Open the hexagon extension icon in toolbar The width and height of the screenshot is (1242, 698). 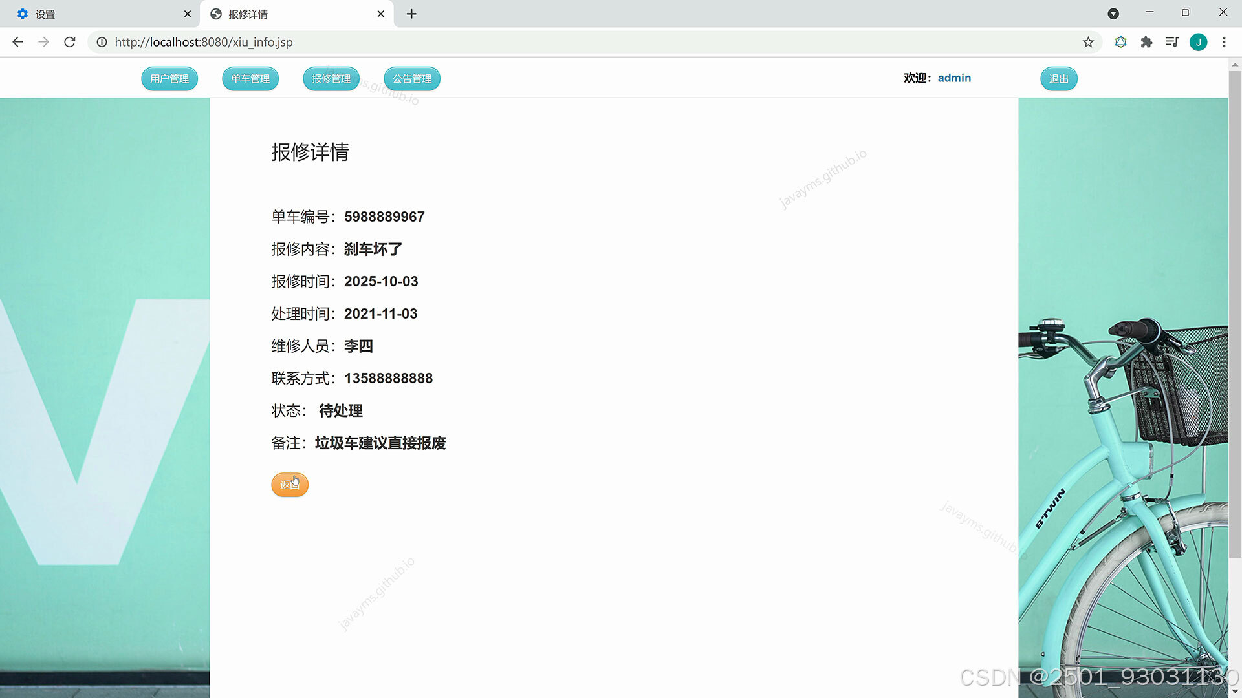tap(1120, 42)
